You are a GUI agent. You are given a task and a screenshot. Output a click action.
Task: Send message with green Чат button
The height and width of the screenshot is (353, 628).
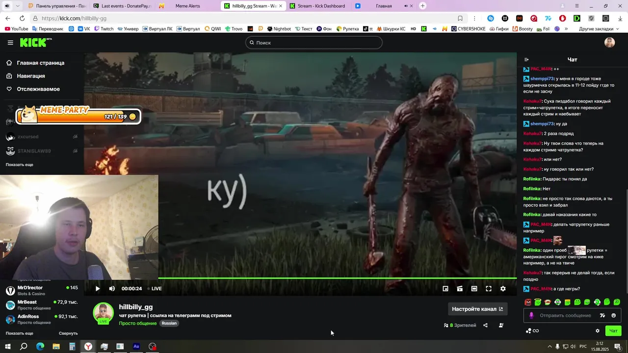[x=613, y=331]
